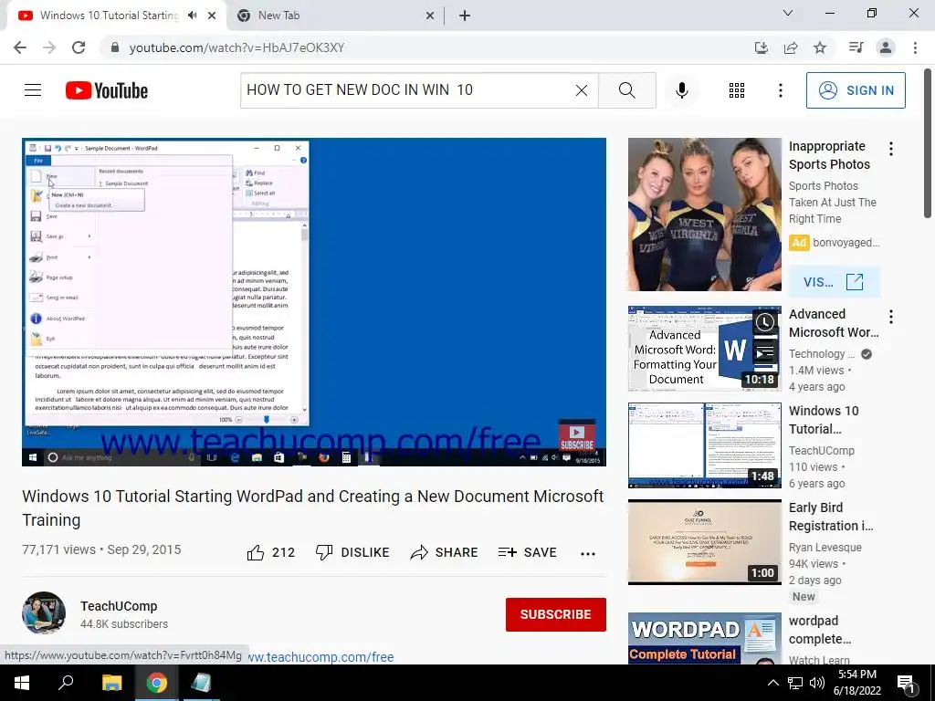Image resolution: width=935 pixels, height=701 pixels.
Task: Open YouTube settings three-dot menu
Action: click(x=781, y=90)
